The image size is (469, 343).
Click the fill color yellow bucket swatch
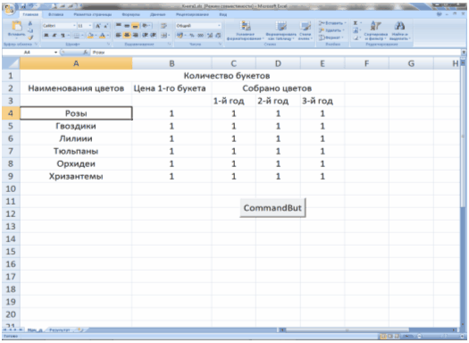click(x=90, y=36)
